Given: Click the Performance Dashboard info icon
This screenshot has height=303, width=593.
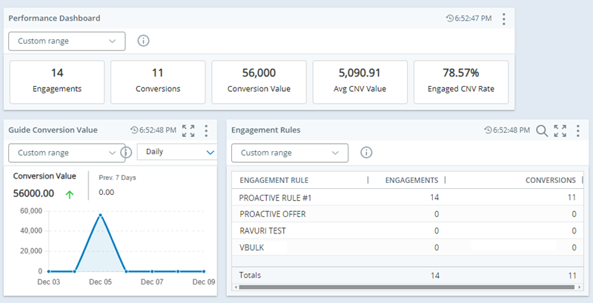Looking at the screenshot, I should (x=143, y=41).
